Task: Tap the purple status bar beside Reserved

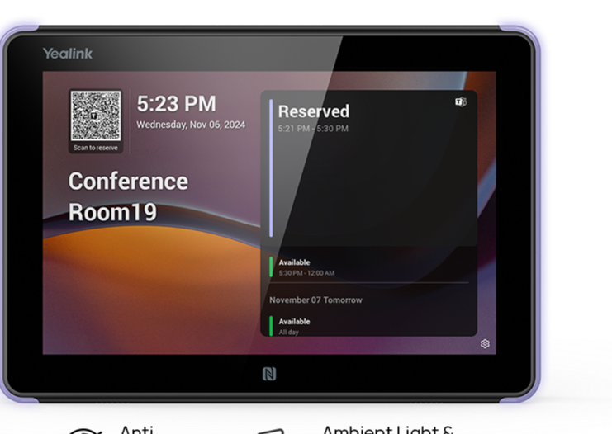Action: [x=271, y=168]
